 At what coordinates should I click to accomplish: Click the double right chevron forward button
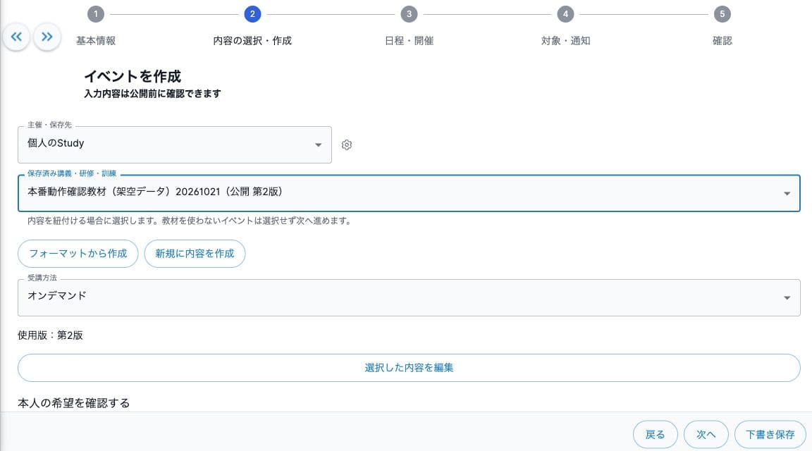(x=47, y=37)
